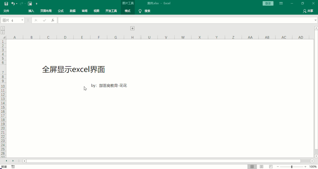Open the 公式 (Formulas) ribbon tab
Image resolution: width=318 pixels, height=169 pixels.
pyautogui.click(x=61, y=11)
